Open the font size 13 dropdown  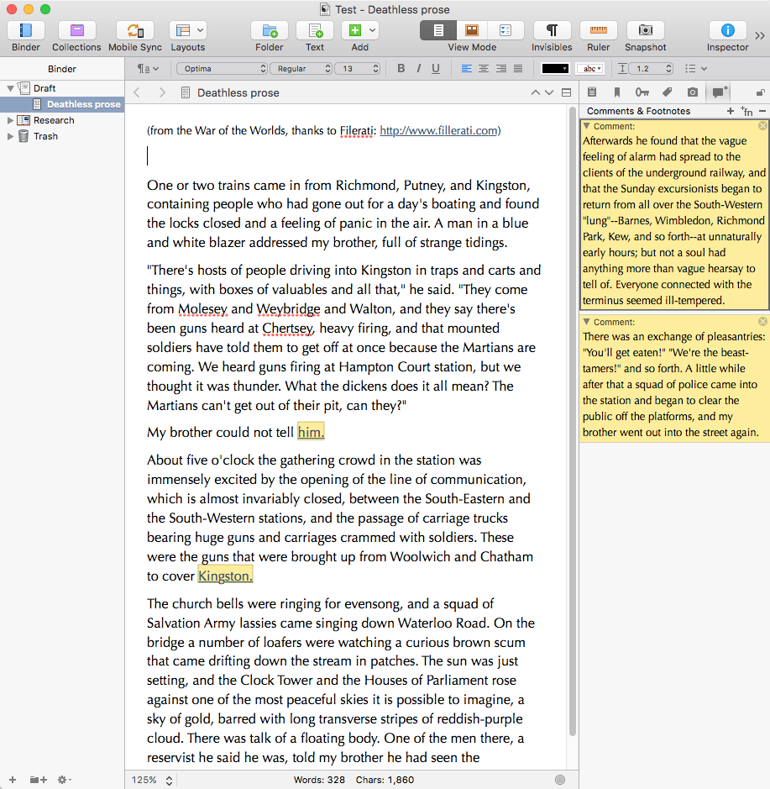coord(358,68)
